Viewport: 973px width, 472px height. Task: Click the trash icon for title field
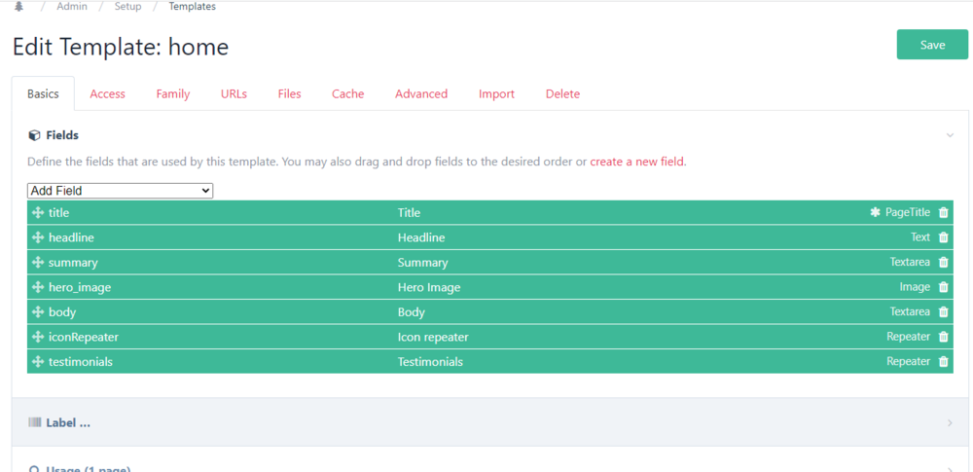pos(943,212)
